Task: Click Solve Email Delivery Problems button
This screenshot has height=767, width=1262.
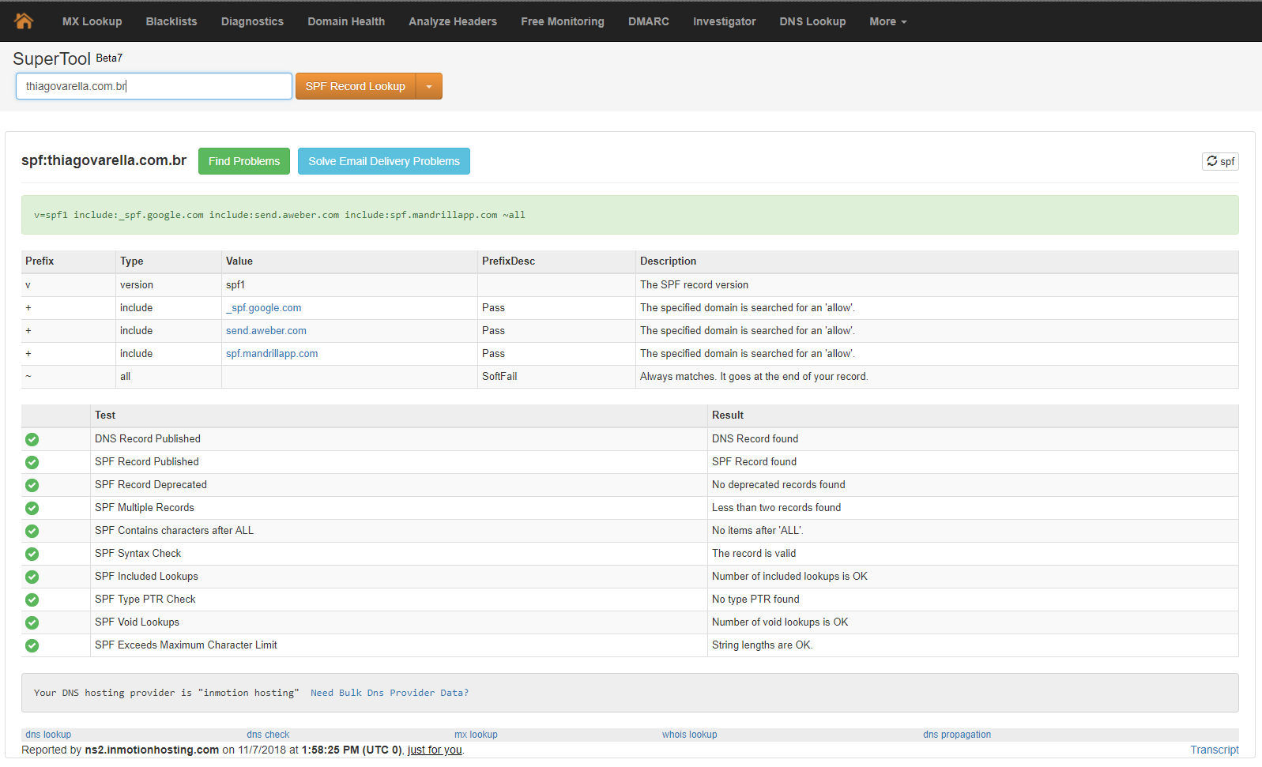Action: pyautogui.click(x=383, y=161)
